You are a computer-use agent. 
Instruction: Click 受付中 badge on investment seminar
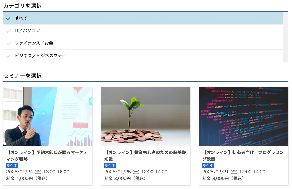pyautogui.click(x=110, y=166)
